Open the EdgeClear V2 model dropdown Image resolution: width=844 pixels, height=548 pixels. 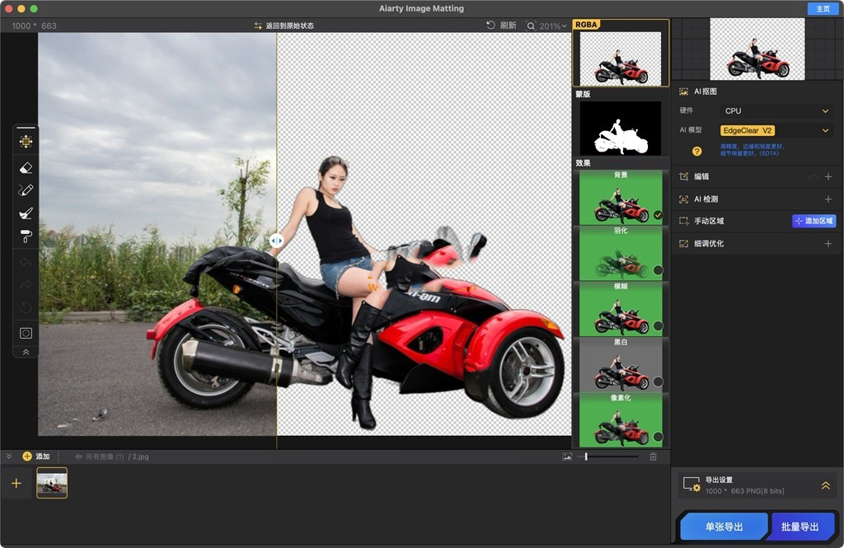pyautogui.click(x=776, y=130)
